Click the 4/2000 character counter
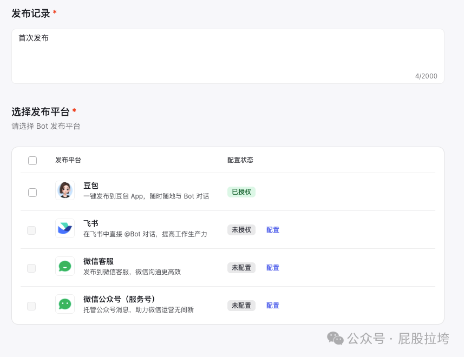 coord(426,76)
